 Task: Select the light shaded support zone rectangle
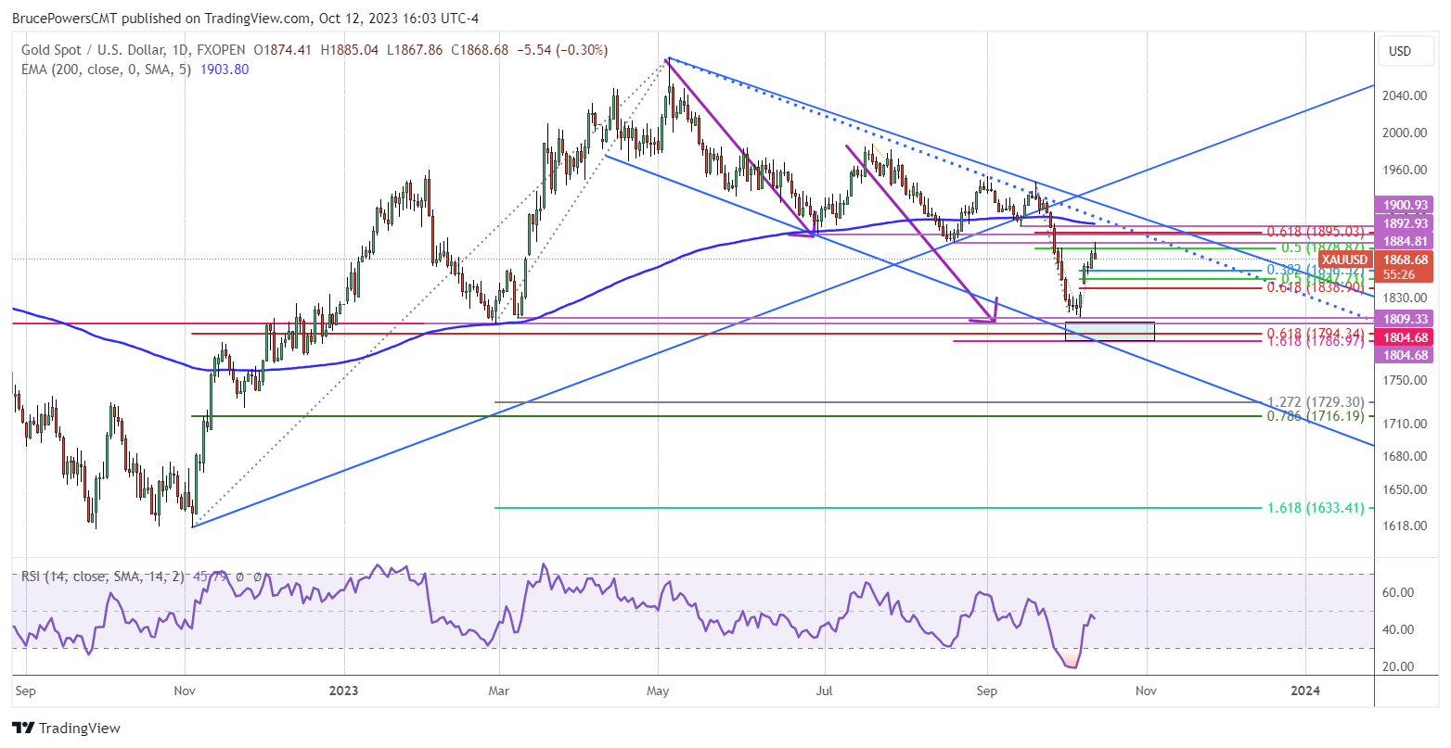pos(1110,331)
